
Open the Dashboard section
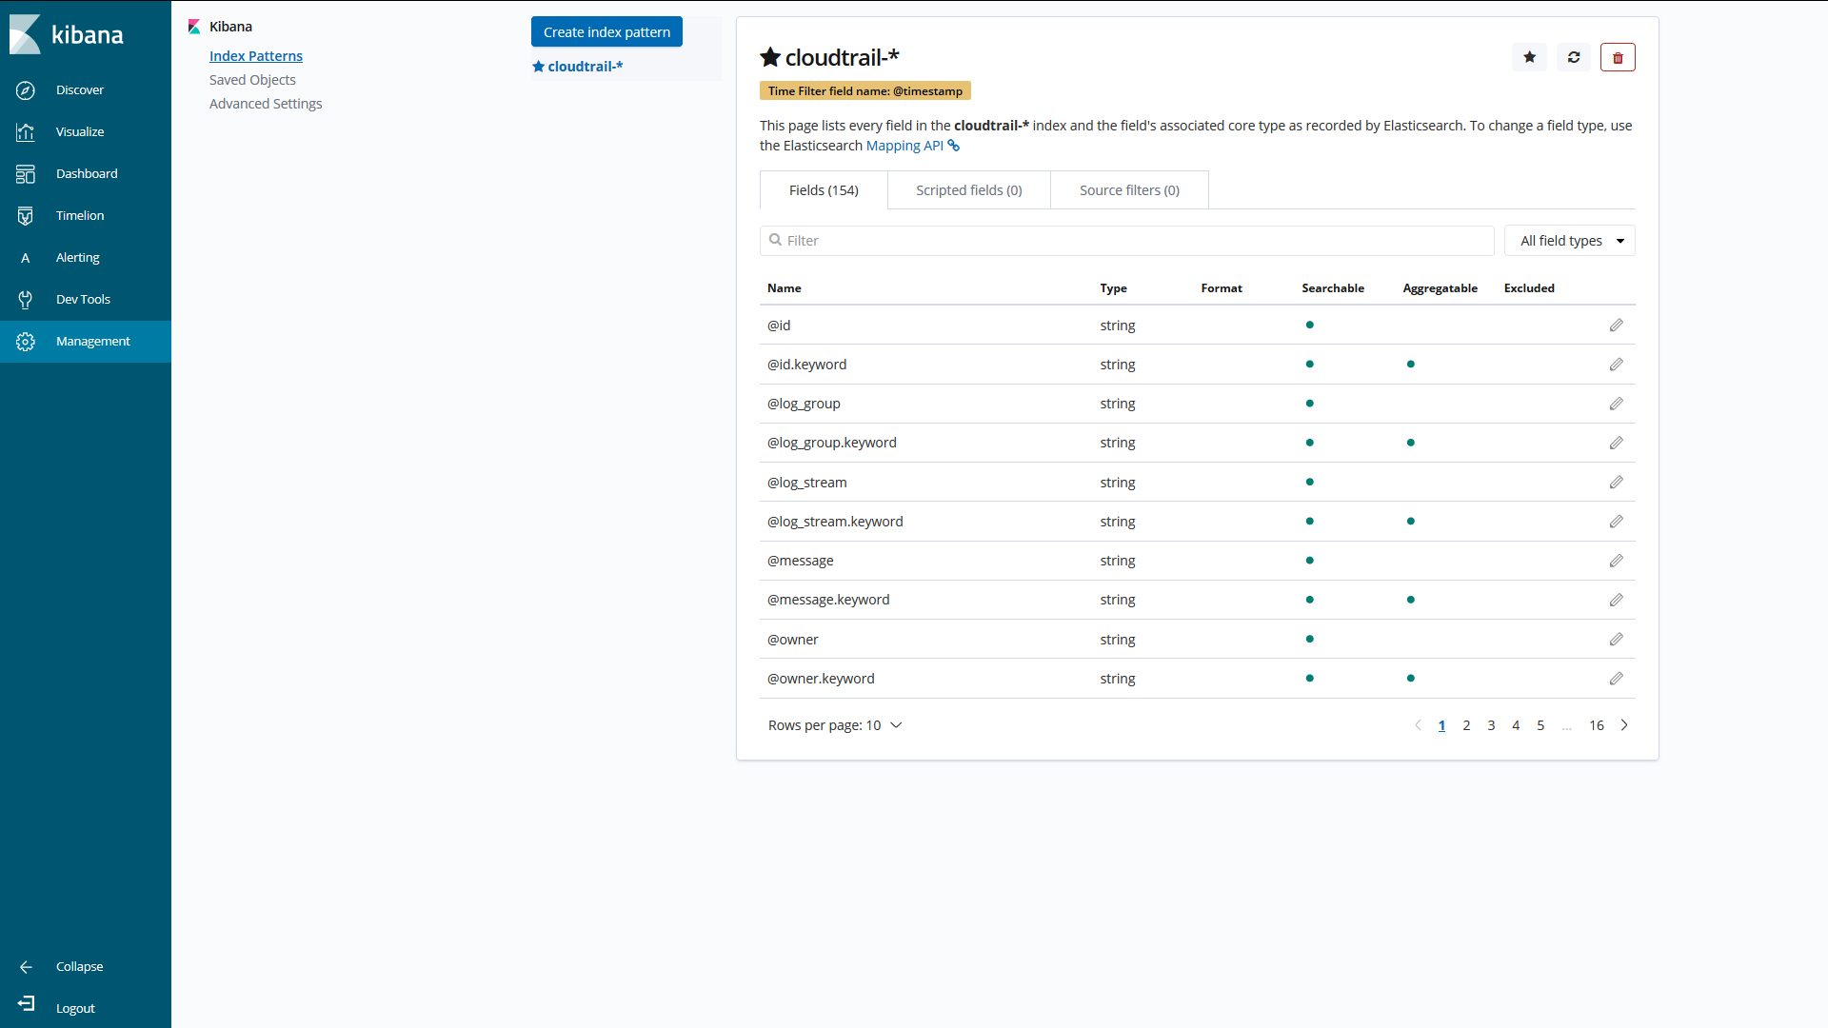[x=86, y=173]
